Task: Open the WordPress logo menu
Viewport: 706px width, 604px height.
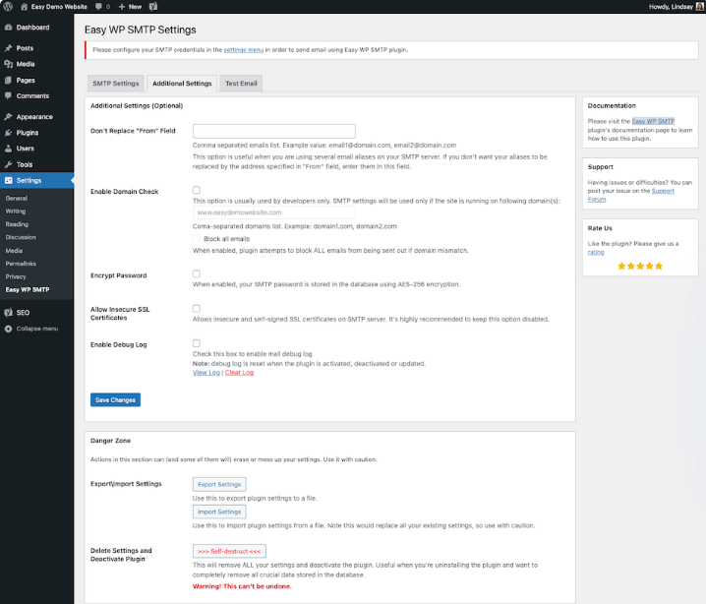Action: (x=8, y=6)
